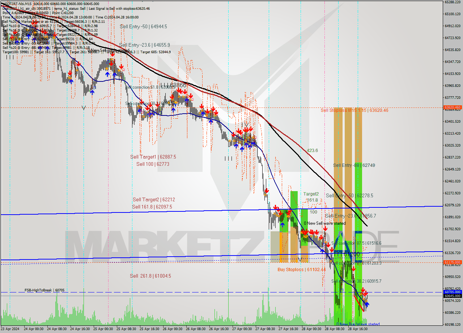Click time axis label '28 Apr 16:30'
This screenshot has height=333, width=463.
[357, 329]
